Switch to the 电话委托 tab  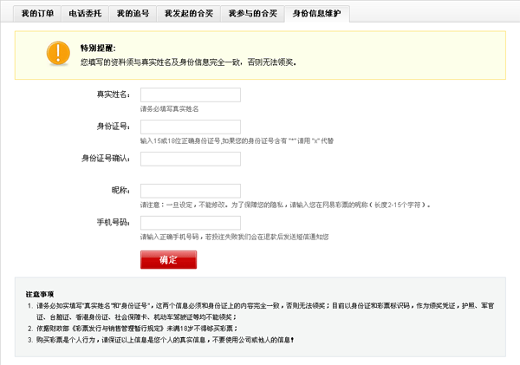click(x=85, y=15)
